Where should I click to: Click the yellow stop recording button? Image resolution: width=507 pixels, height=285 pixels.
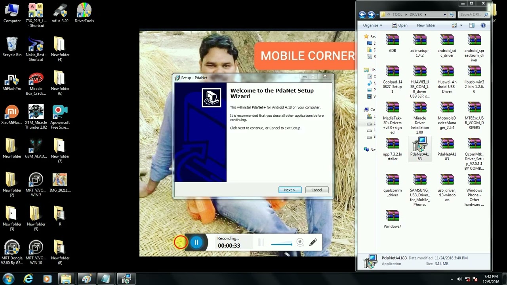coord(180,242)
